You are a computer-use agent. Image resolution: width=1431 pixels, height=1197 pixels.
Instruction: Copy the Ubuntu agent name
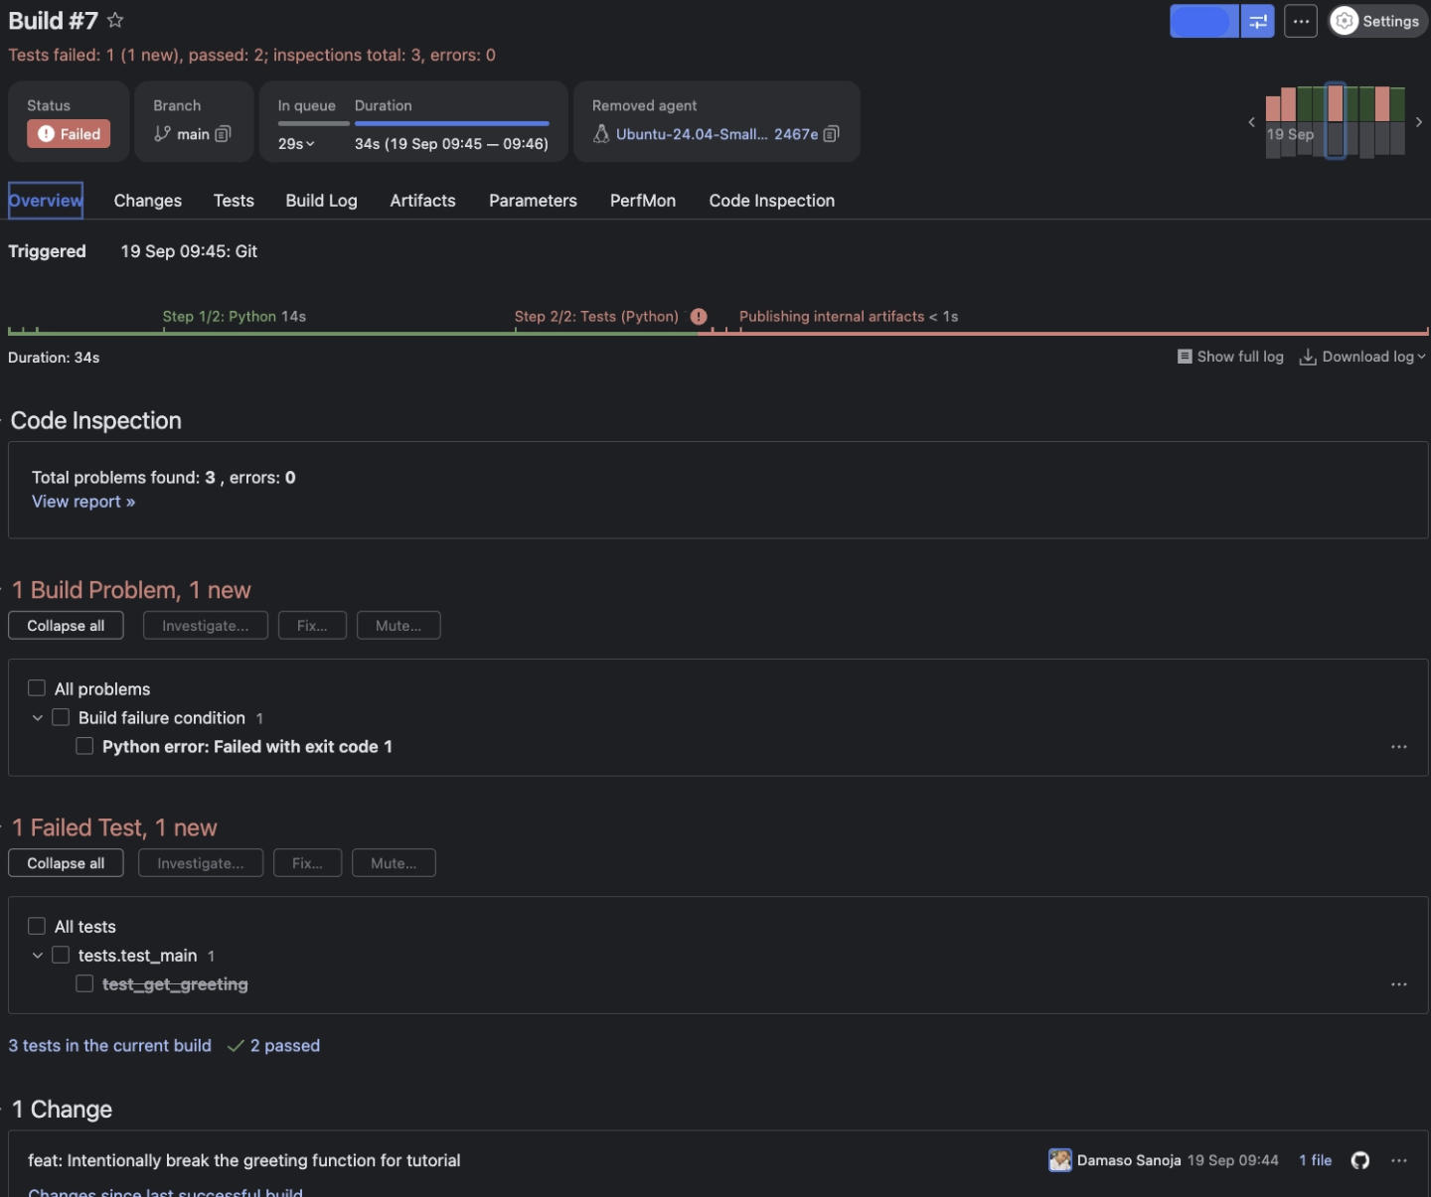832,134
